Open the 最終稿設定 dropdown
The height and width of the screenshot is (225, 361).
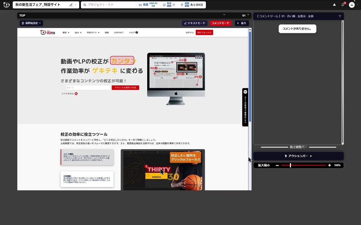[31, 23]
